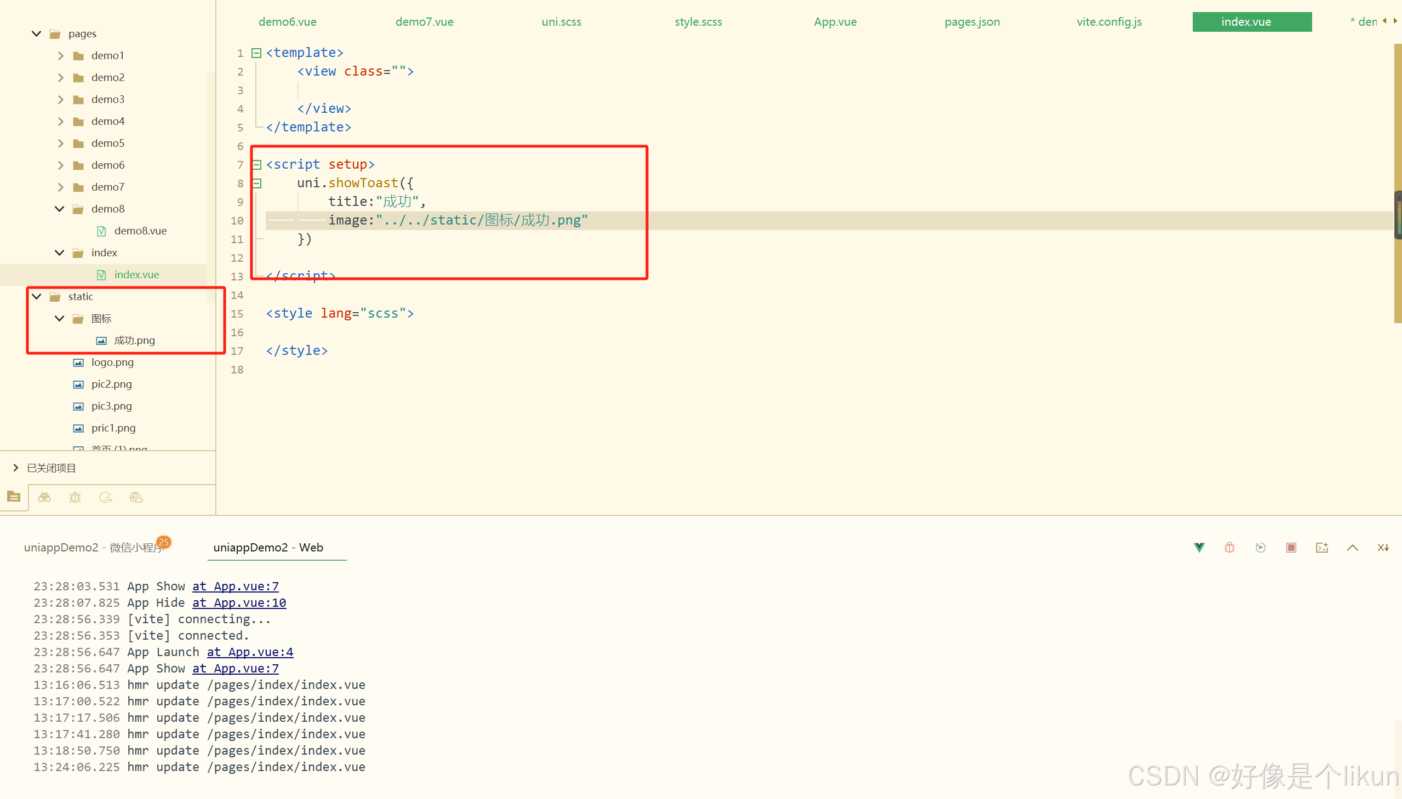Collapse the demo8 folder
The image size is (1402, 799).
(x=60, y=209)
